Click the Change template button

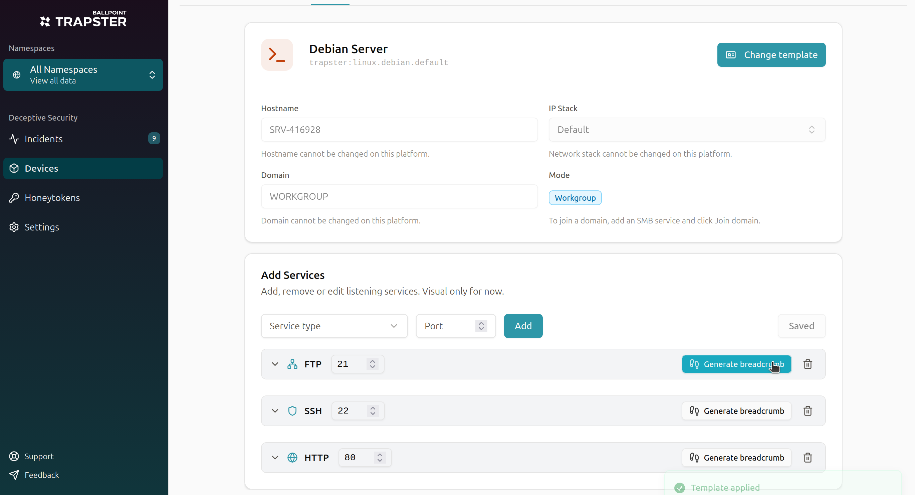pyautogui.click(x=771, y=55)
